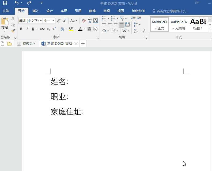Click the Format Painter brush icon
The image size is (212, 171).
(13, 31)
